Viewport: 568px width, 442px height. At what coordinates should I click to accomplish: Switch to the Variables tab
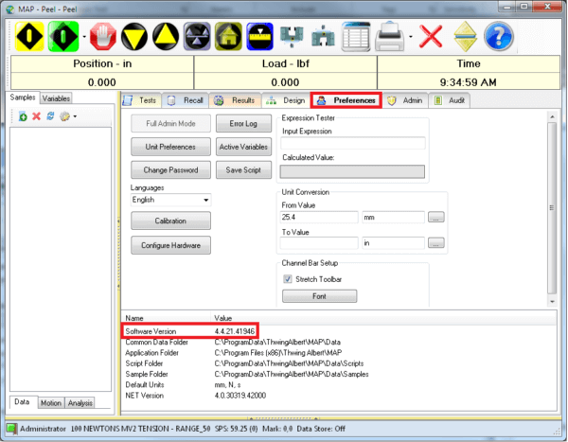(56, 98)
